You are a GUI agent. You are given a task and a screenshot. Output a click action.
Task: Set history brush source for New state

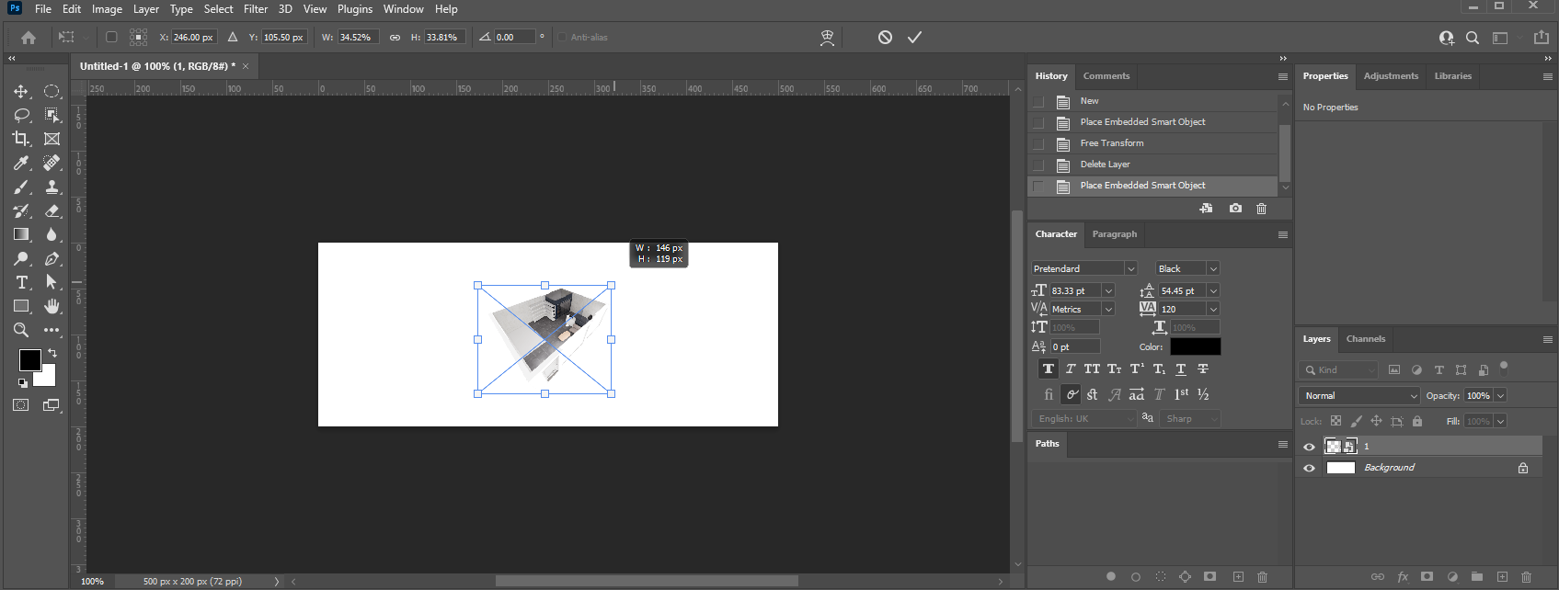(x=1038, y=101)
